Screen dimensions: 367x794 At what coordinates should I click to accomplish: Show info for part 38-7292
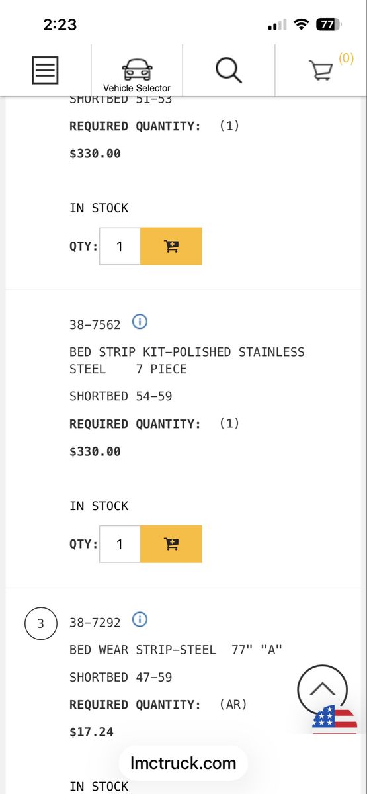pyautogui.click(x=140, y=620)
